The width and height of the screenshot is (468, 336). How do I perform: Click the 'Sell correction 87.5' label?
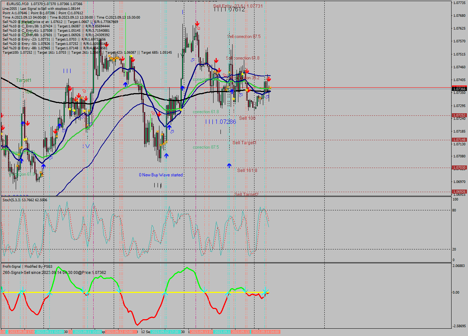coord(244,37)
